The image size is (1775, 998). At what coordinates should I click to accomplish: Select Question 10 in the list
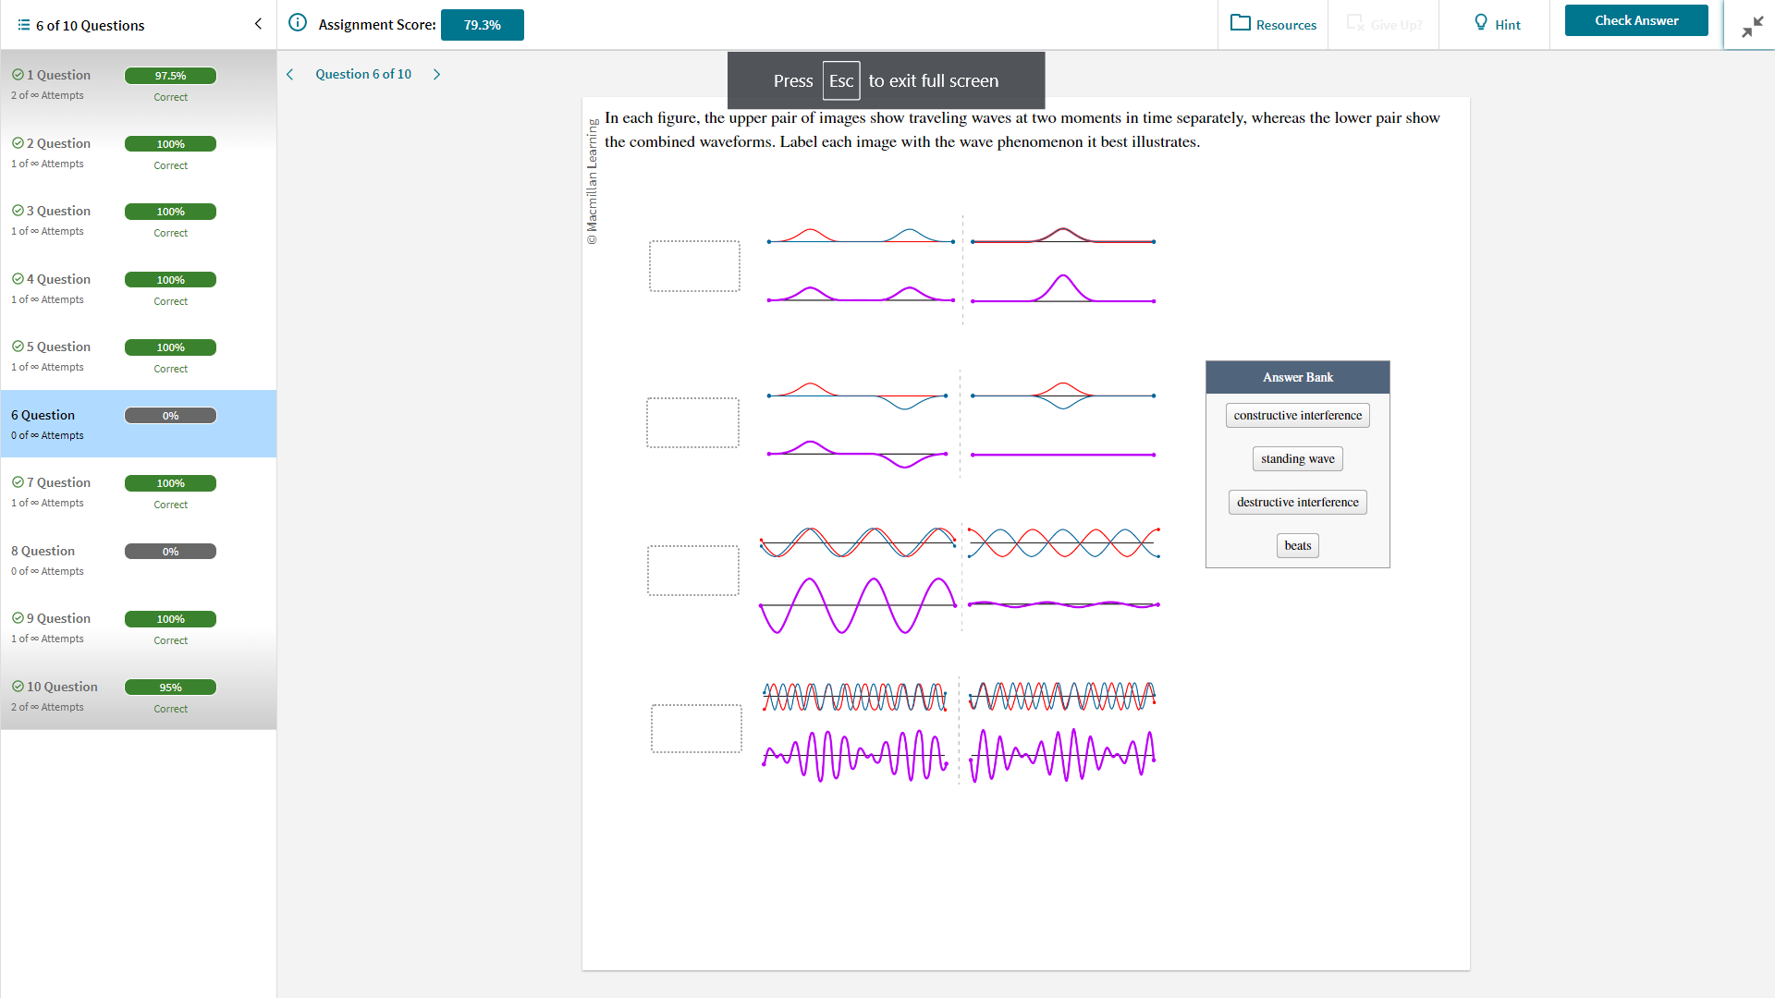pos(61,687)
